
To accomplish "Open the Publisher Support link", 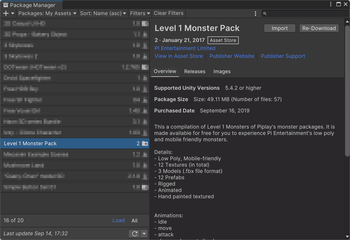I will [x=283, y=56].
